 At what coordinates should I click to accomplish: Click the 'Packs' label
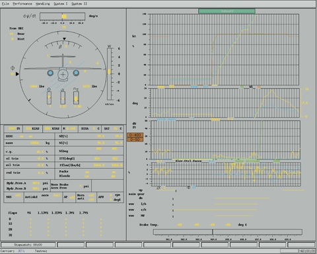pos(63,171)
